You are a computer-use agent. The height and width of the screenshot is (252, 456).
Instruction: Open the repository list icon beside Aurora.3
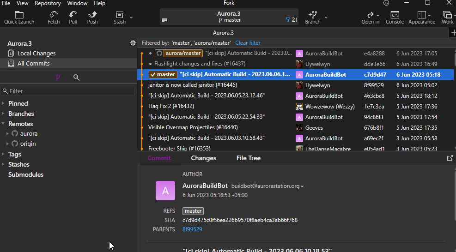164,20
